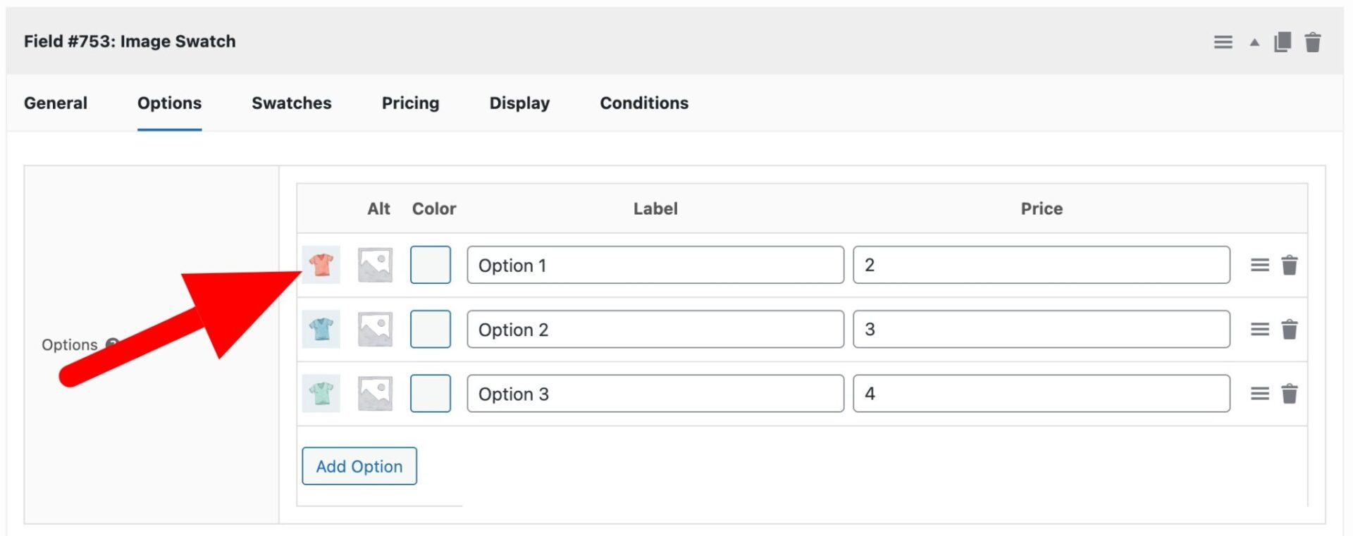Open the color picker for Option 1
The image size is (1353, 536).
[x=431, y=265]
